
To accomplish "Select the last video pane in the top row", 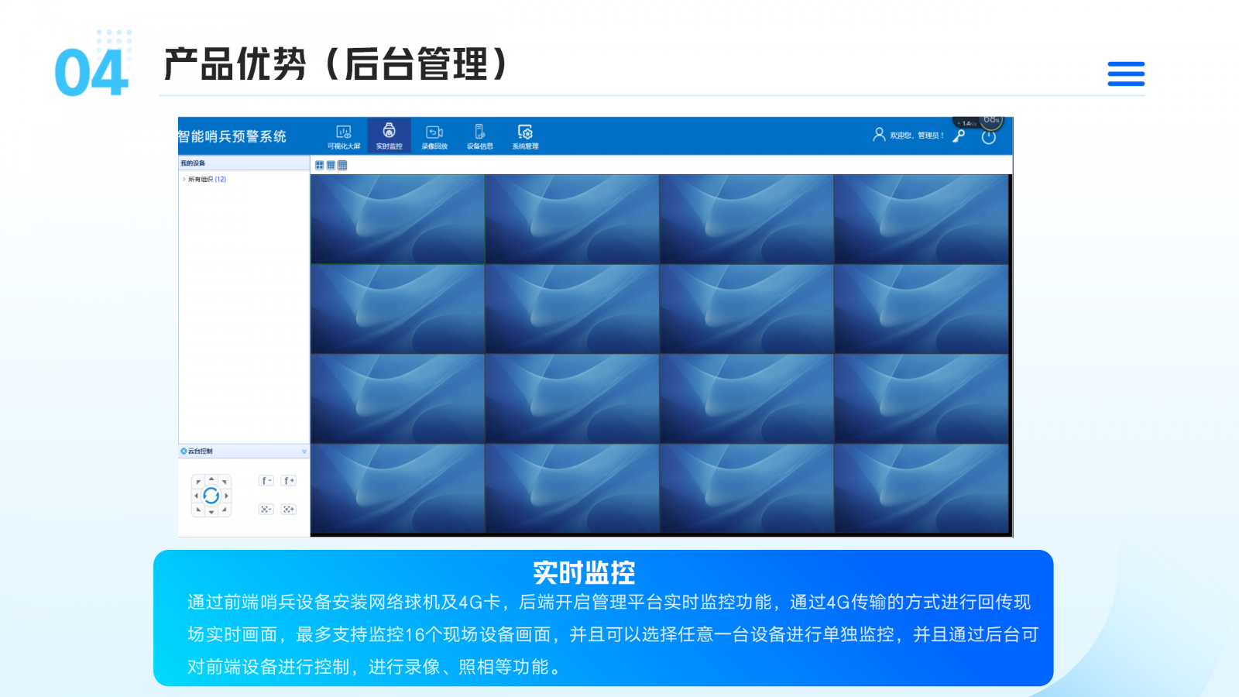I will pos(922,219).
